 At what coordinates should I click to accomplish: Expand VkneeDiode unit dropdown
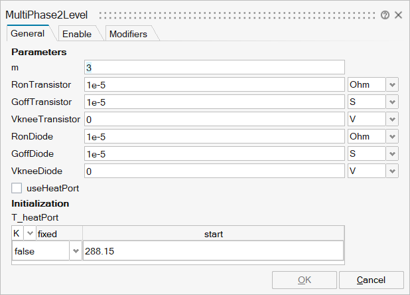(x=392, y=171)
